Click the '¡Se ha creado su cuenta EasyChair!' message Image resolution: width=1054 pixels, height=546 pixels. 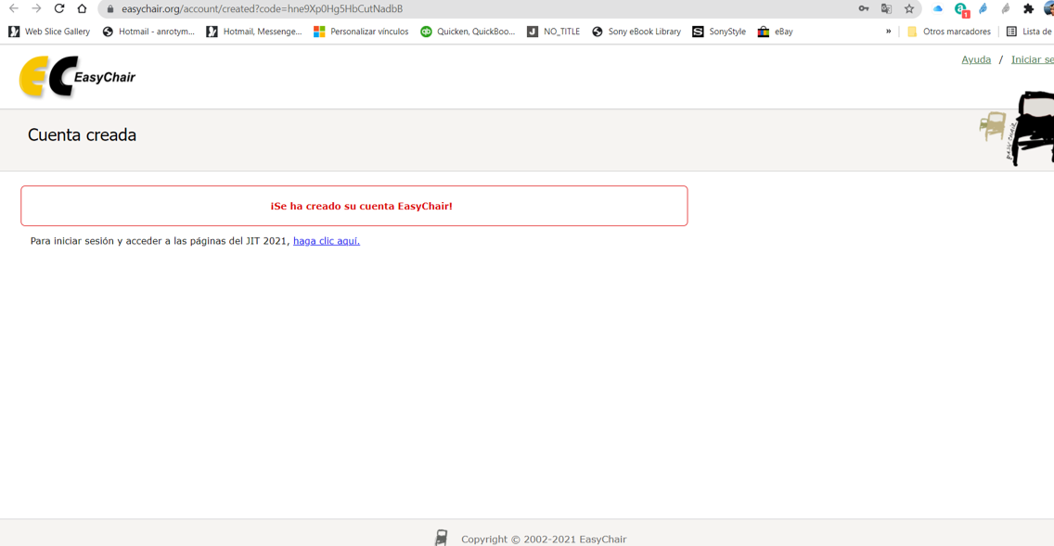point(362,206)
